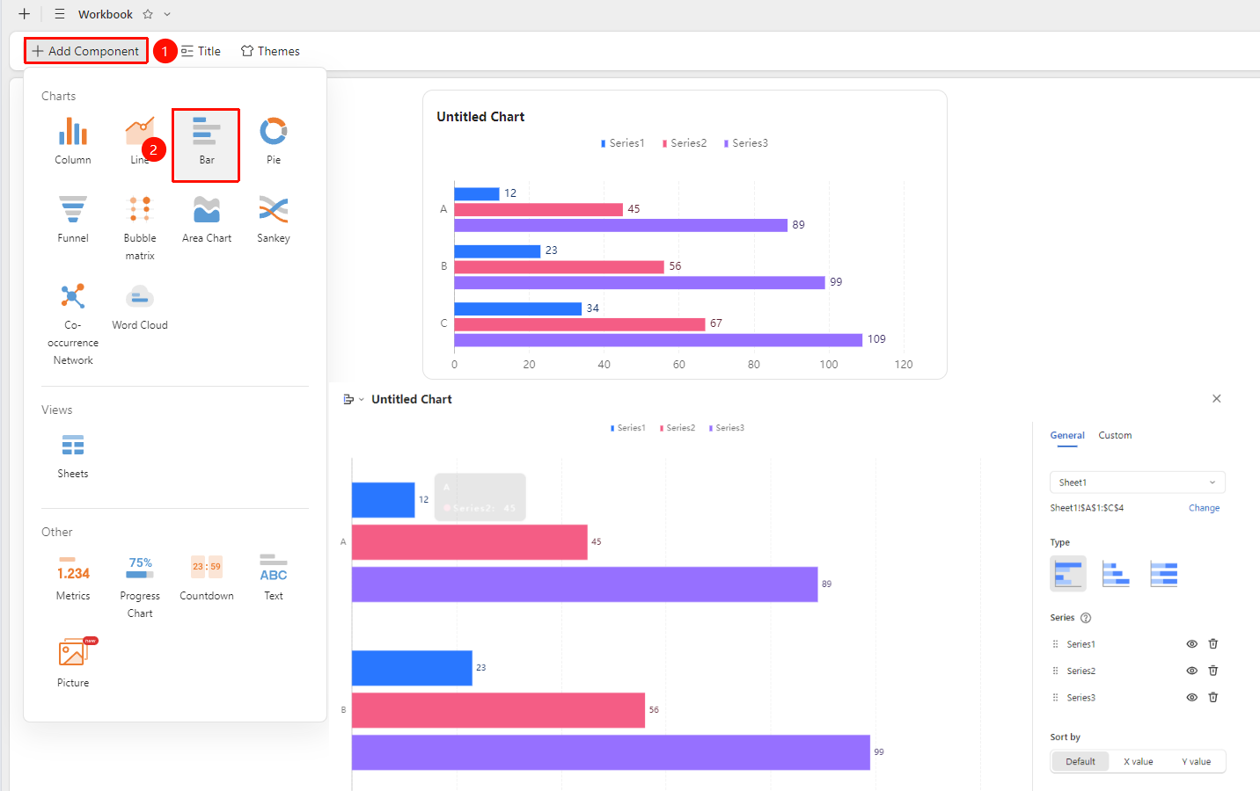Viewport: 1260px width, 791px height.
Task: Close the chart settings panel
Action: click(1216, 399)
